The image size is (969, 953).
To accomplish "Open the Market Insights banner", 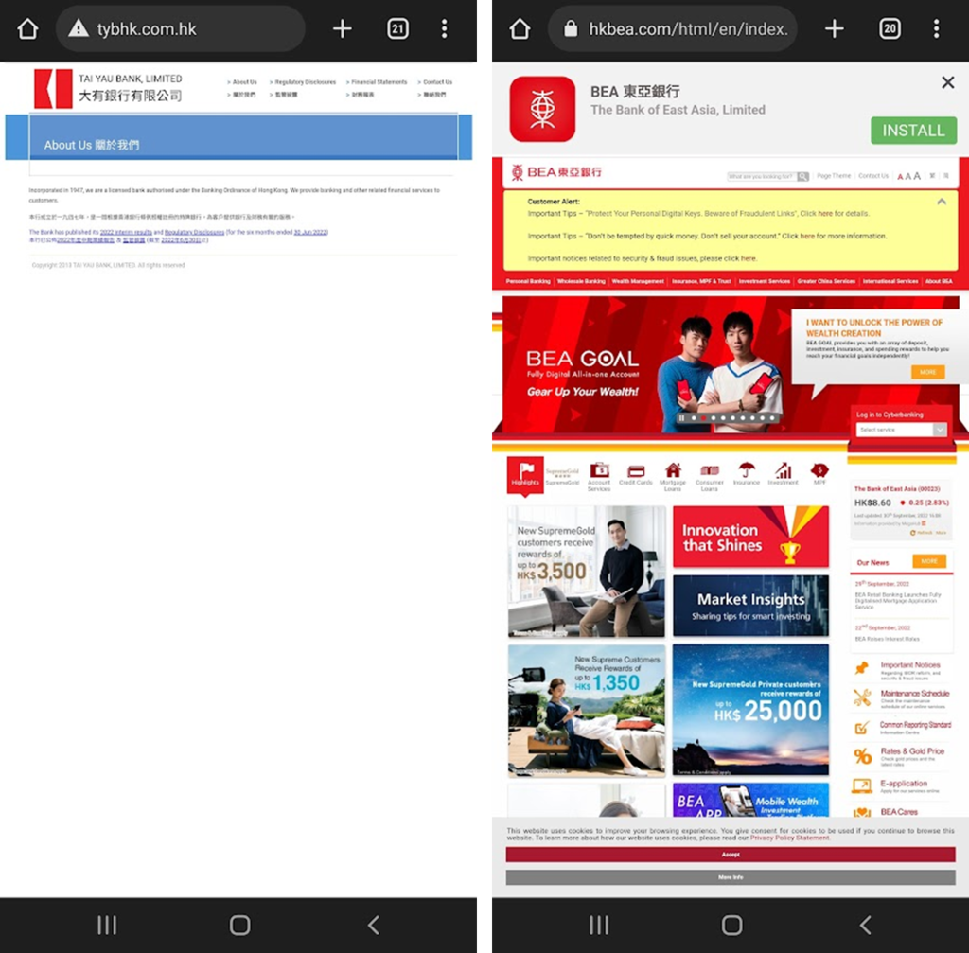I will click(x=750, y=606).
